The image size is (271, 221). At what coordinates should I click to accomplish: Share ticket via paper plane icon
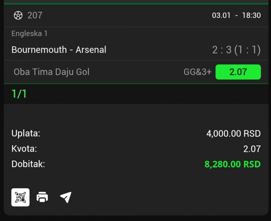point(65,197)
